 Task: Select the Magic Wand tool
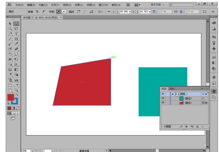[x=10, y=29]
